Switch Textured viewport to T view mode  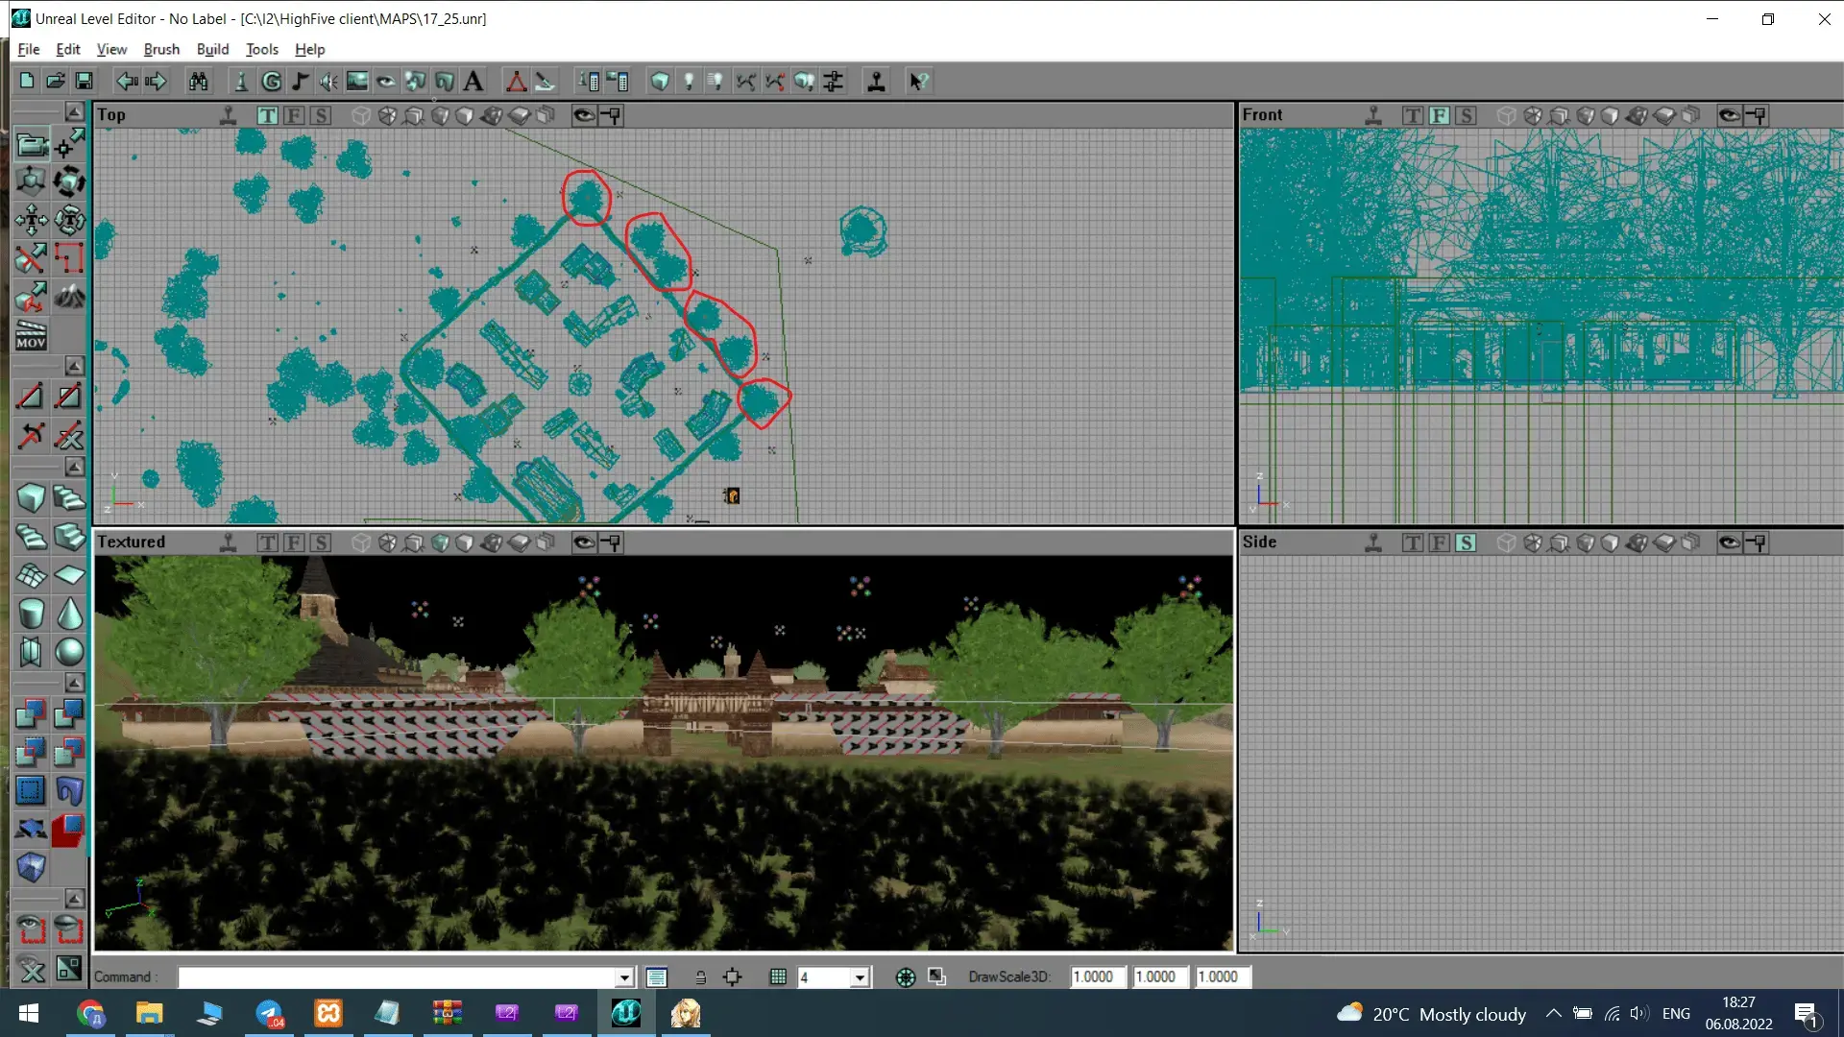click(x=267, y=543)
